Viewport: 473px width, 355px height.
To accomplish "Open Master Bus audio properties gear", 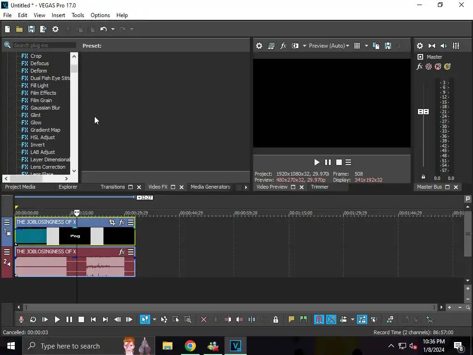I will tap(419, 46).
